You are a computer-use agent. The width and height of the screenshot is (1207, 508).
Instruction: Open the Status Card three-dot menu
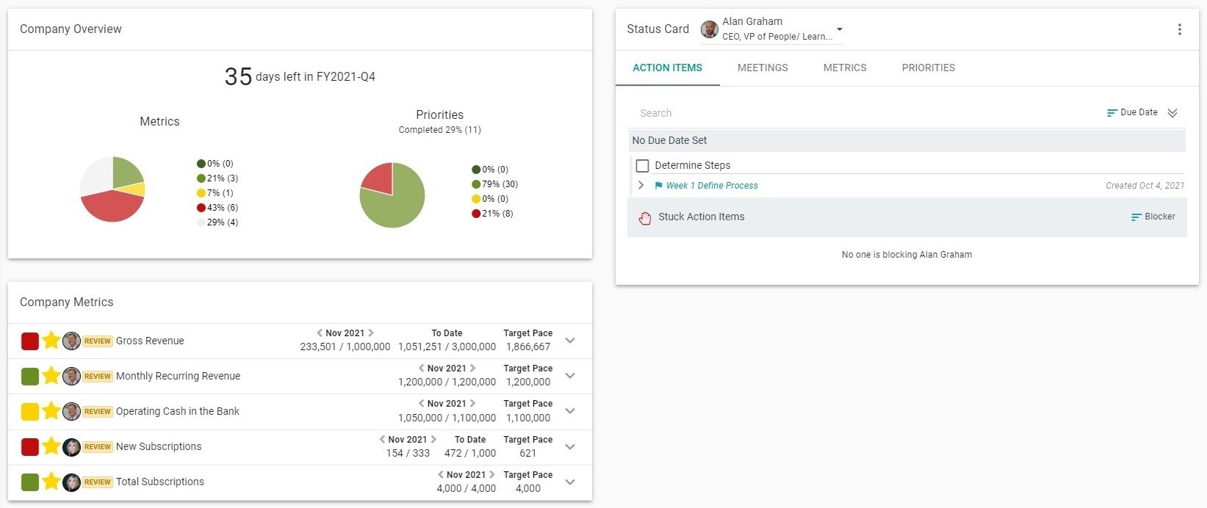coord(1179,29)
